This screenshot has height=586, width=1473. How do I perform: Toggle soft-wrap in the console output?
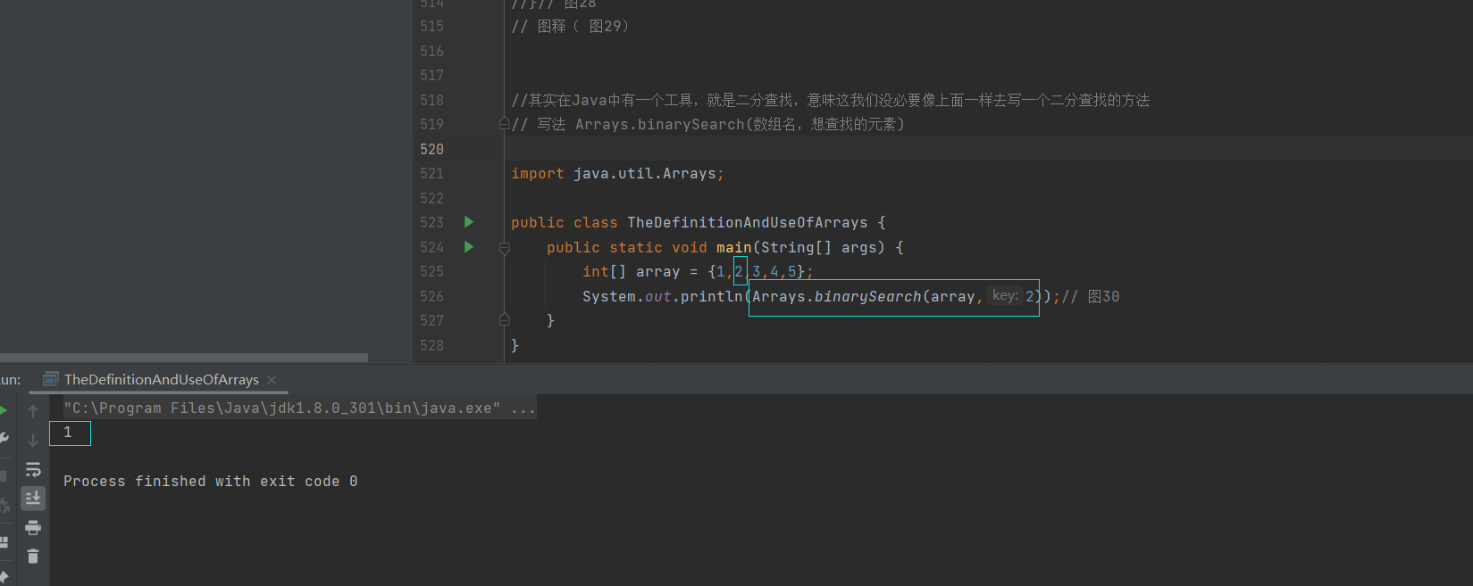pos(33,469)
